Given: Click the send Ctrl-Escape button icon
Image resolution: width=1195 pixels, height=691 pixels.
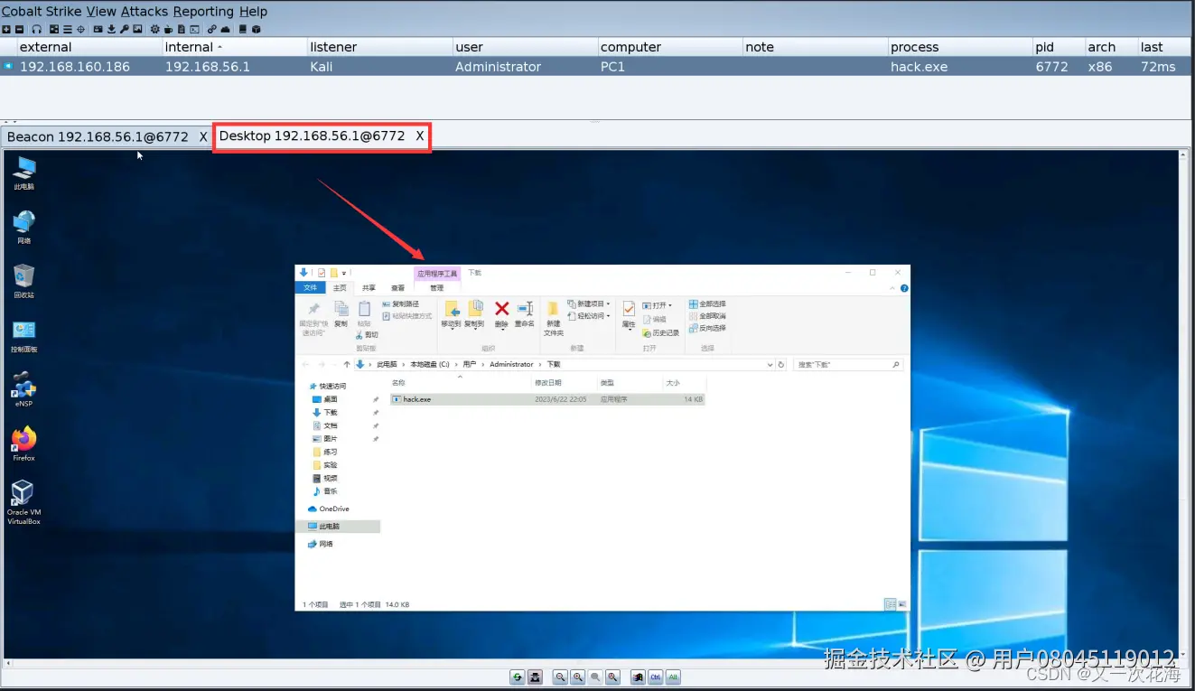Looking at the screenshot, I should [x=638, y=677].
